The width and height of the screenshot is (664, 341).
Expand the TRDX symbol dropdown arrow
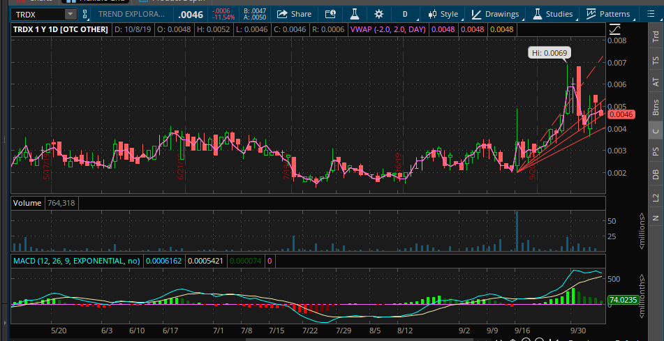(x=70, y=14)
